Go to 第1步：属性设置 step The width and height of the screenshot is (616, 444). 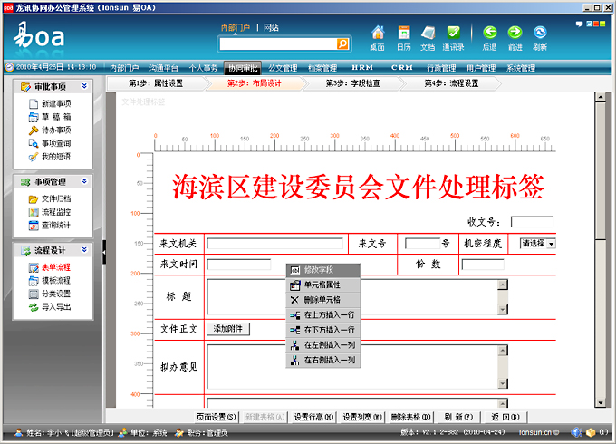pyautogui.click(x=156, y=83)
